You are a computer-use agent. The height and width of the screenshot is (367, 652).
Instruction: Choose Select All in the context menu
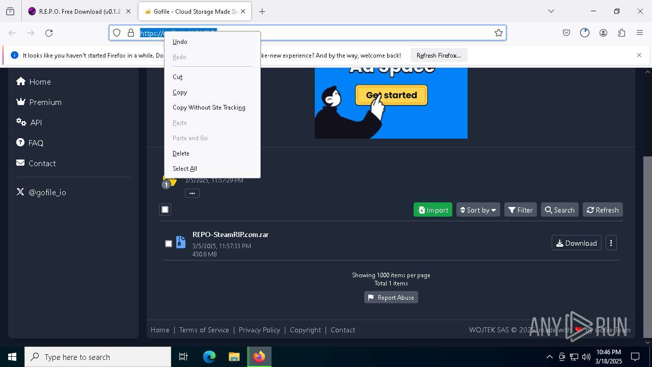(212, 169)
